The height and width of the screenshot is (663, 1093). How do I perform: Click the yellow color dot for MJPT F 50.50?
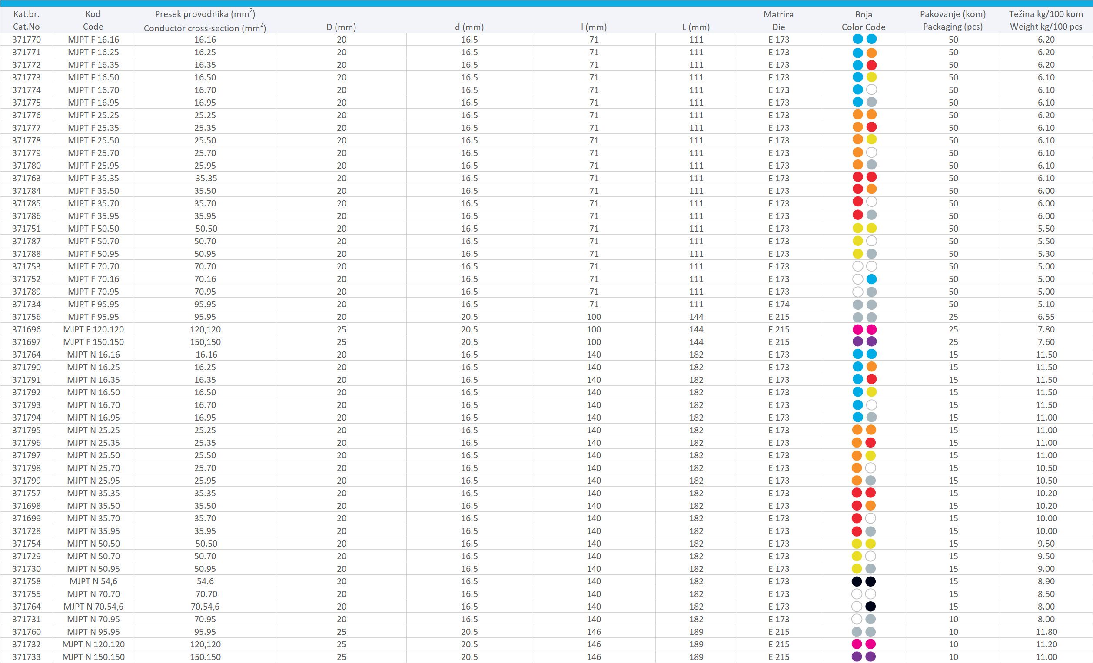857,229
